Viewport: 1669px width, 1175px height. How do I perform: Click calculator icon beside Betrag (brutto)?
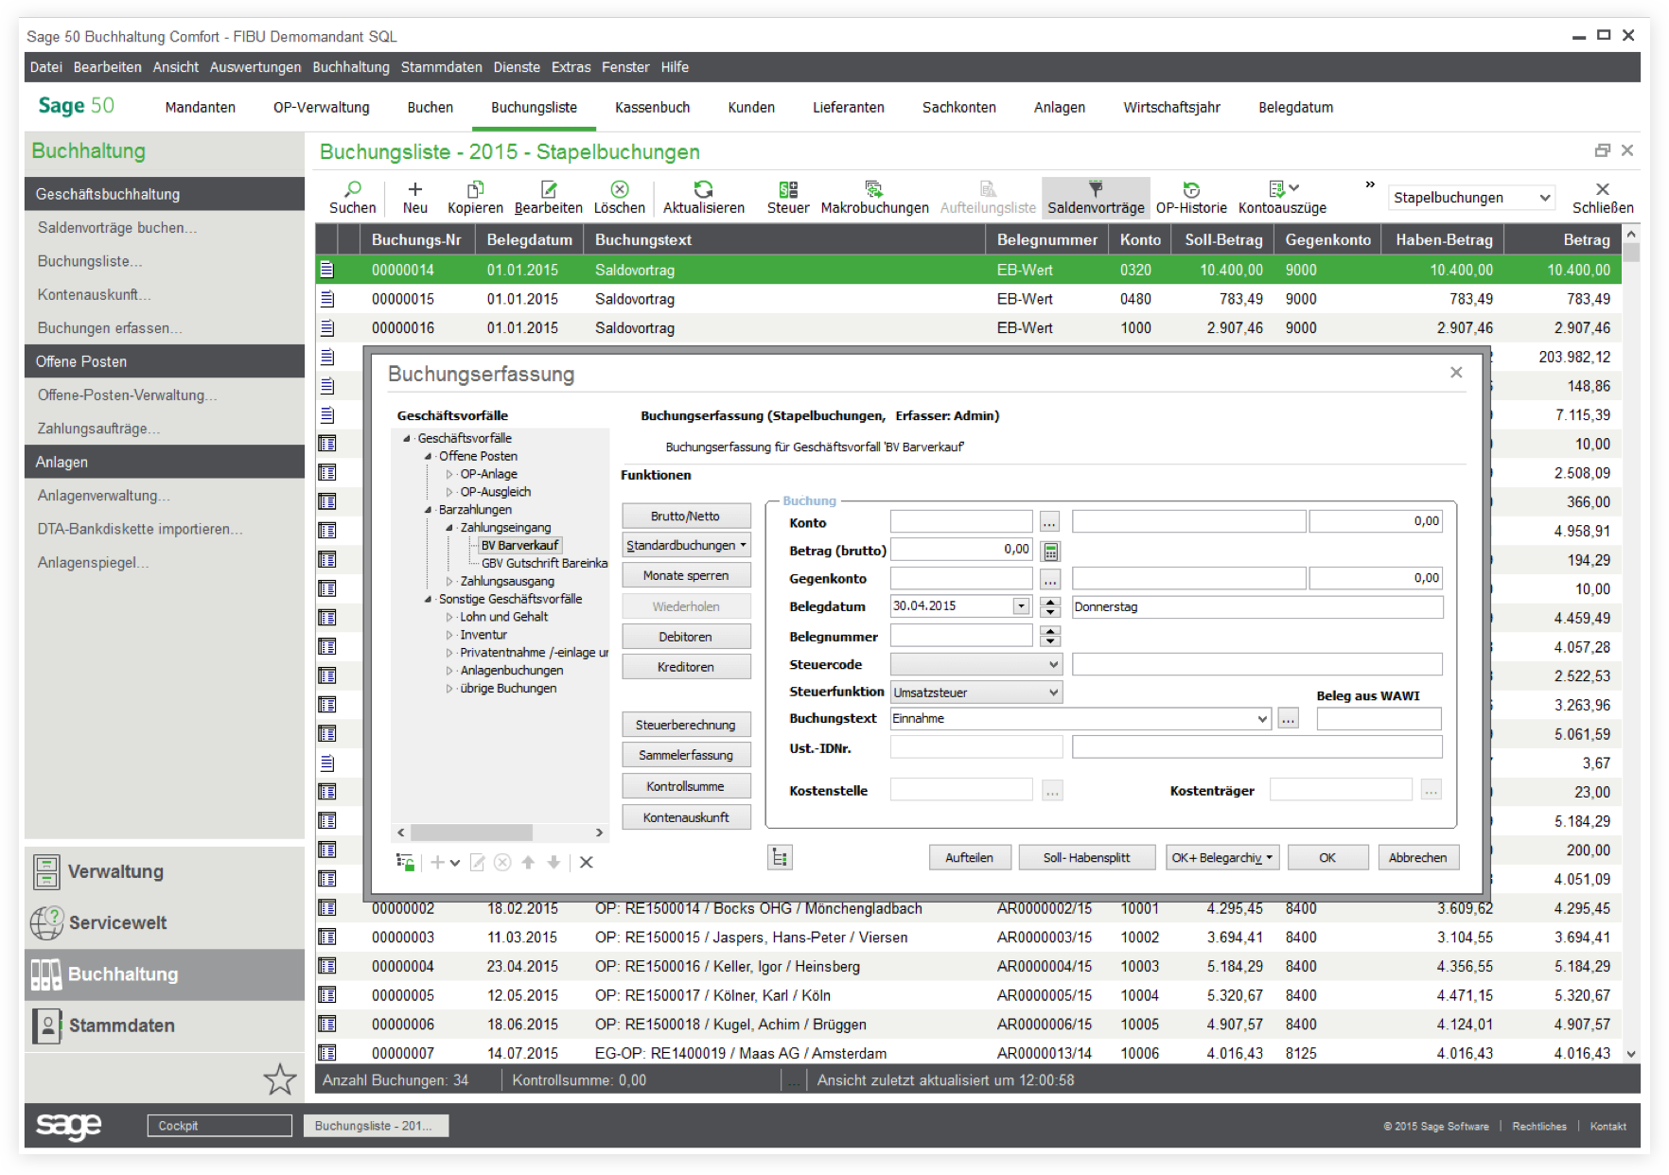coord(1050,551)
